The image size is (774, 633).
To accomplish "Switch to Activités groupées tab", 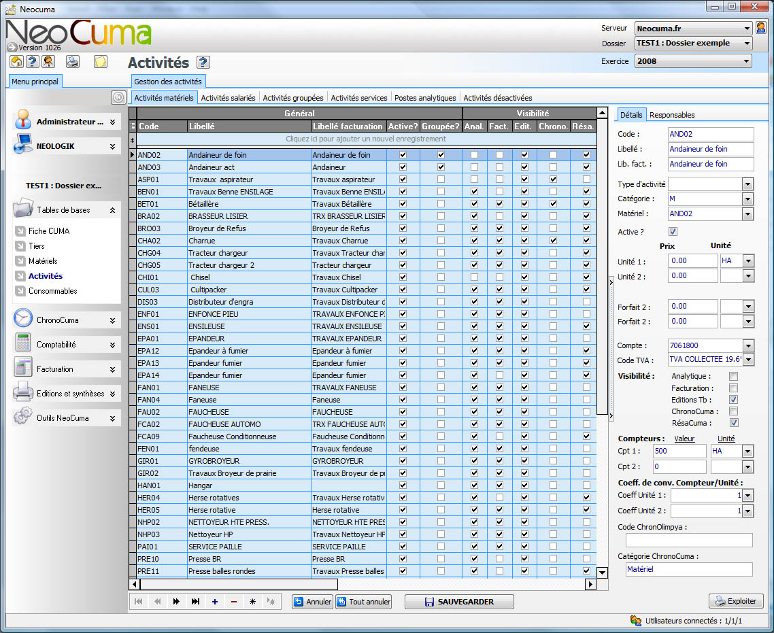I will tap(292, 98).
